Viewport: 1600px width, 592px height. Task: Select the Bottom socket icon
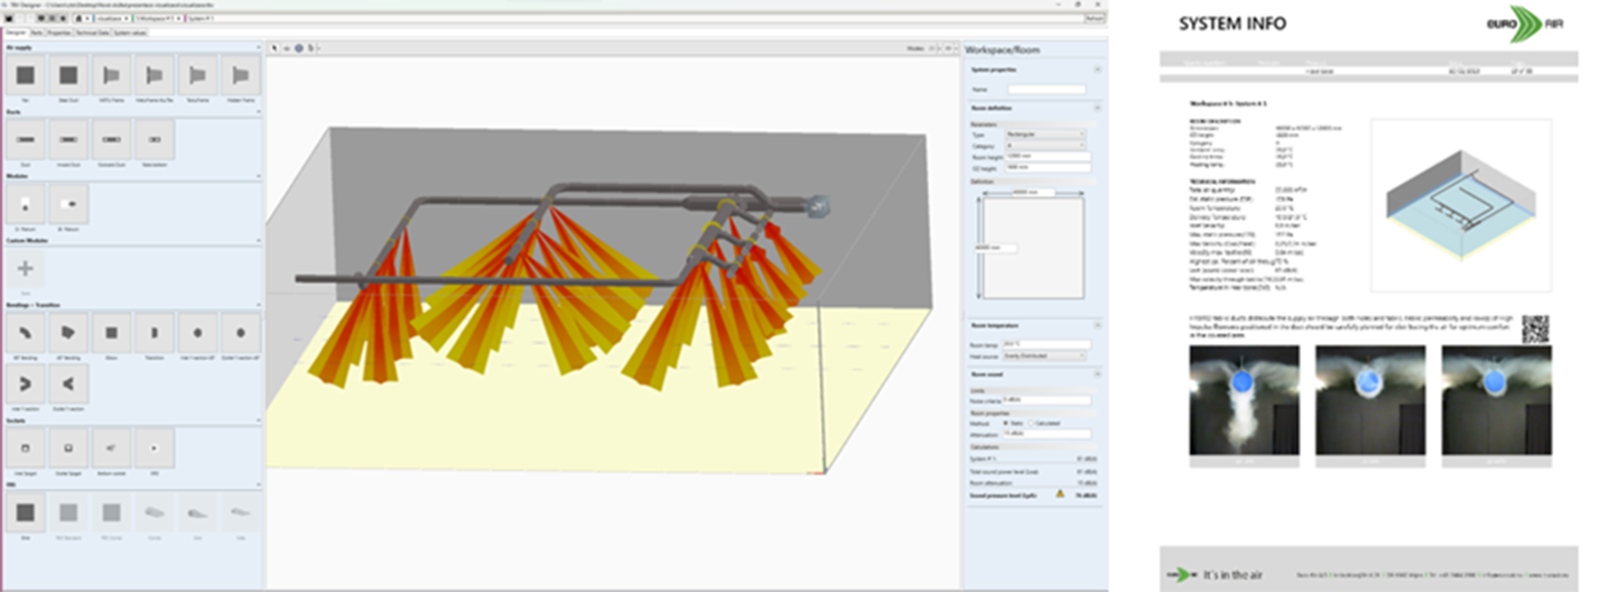pos(111,449)
